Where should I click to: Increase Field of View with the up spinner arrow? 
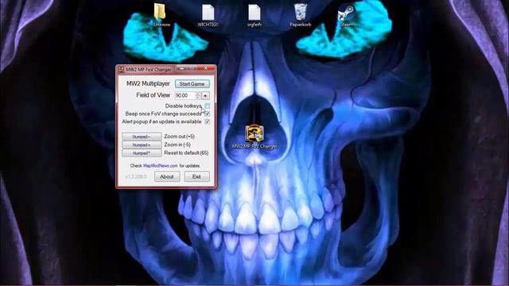coord(198,94)
